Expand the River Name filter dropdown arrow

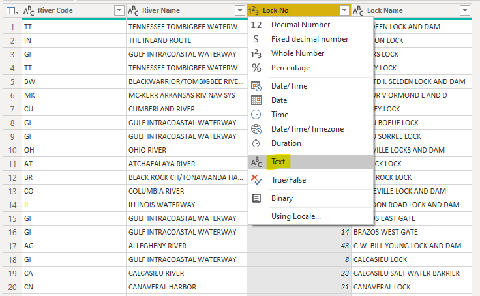[x=240, y=10]
